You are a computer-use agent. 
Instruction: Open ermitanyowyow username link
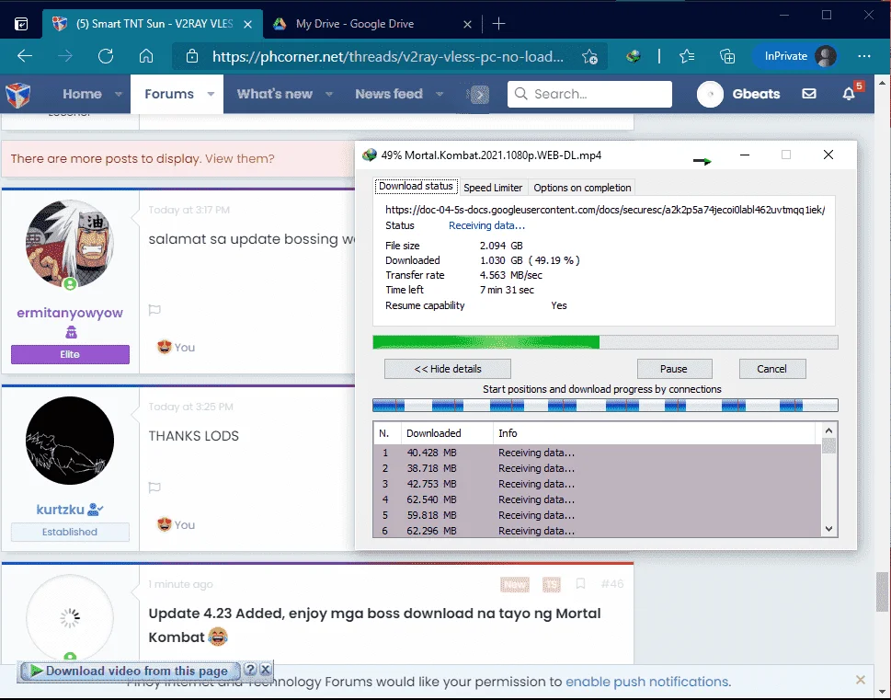(70, 313)
